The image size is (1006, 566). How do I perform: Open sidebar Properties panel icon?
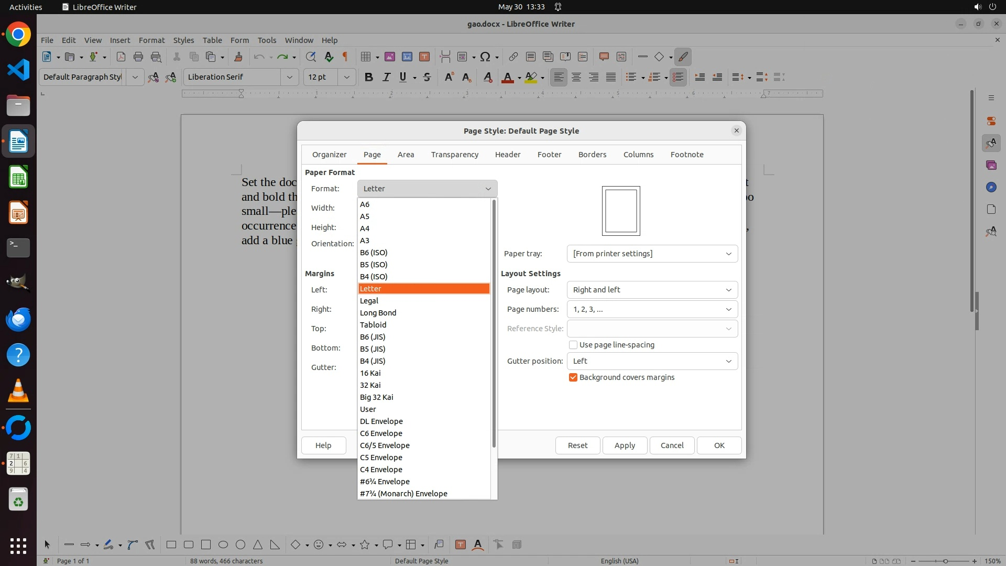[991, 121]
